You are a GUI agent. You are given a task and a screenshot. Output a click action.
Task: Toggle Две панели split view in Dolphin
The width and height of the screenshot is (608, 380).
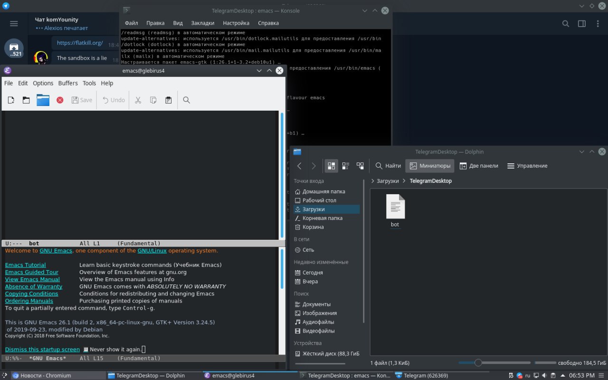(x=479, y=166)
